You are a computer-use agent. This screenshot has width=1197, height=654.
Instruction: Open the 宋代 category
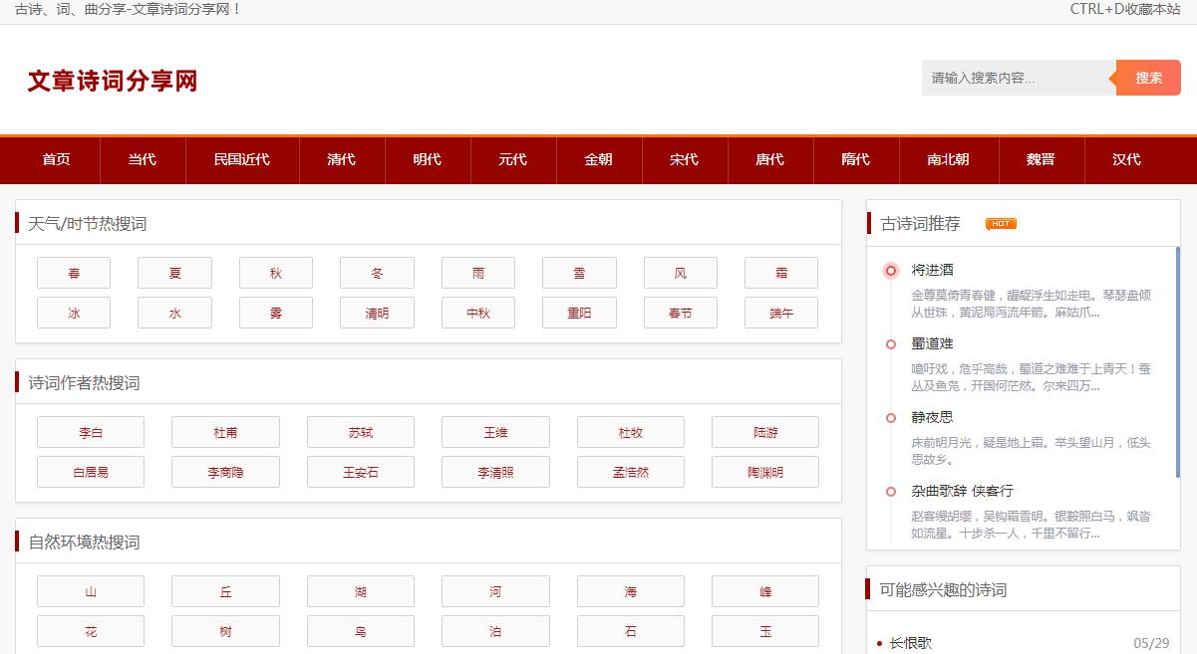coord(685,159)
